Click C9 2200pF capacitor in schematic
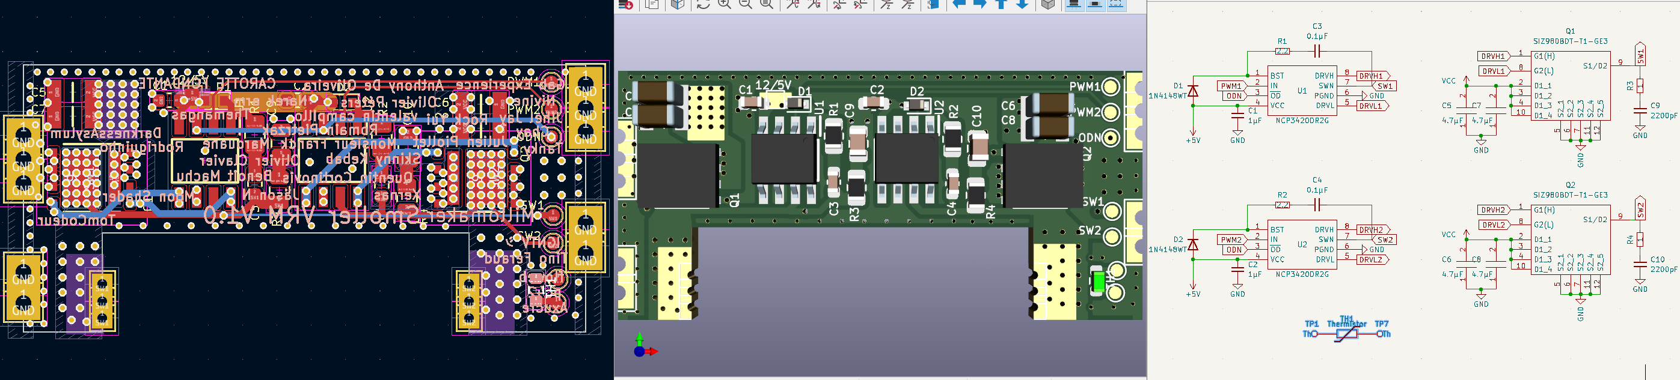 click(x=1640, y=110)
